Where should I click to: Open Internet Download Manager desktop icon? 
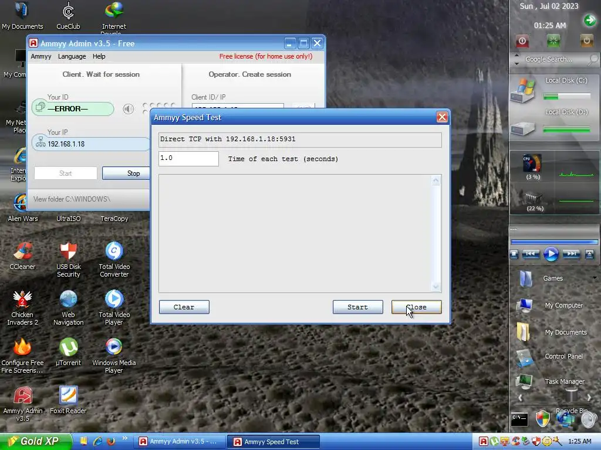tap(114, 17)
